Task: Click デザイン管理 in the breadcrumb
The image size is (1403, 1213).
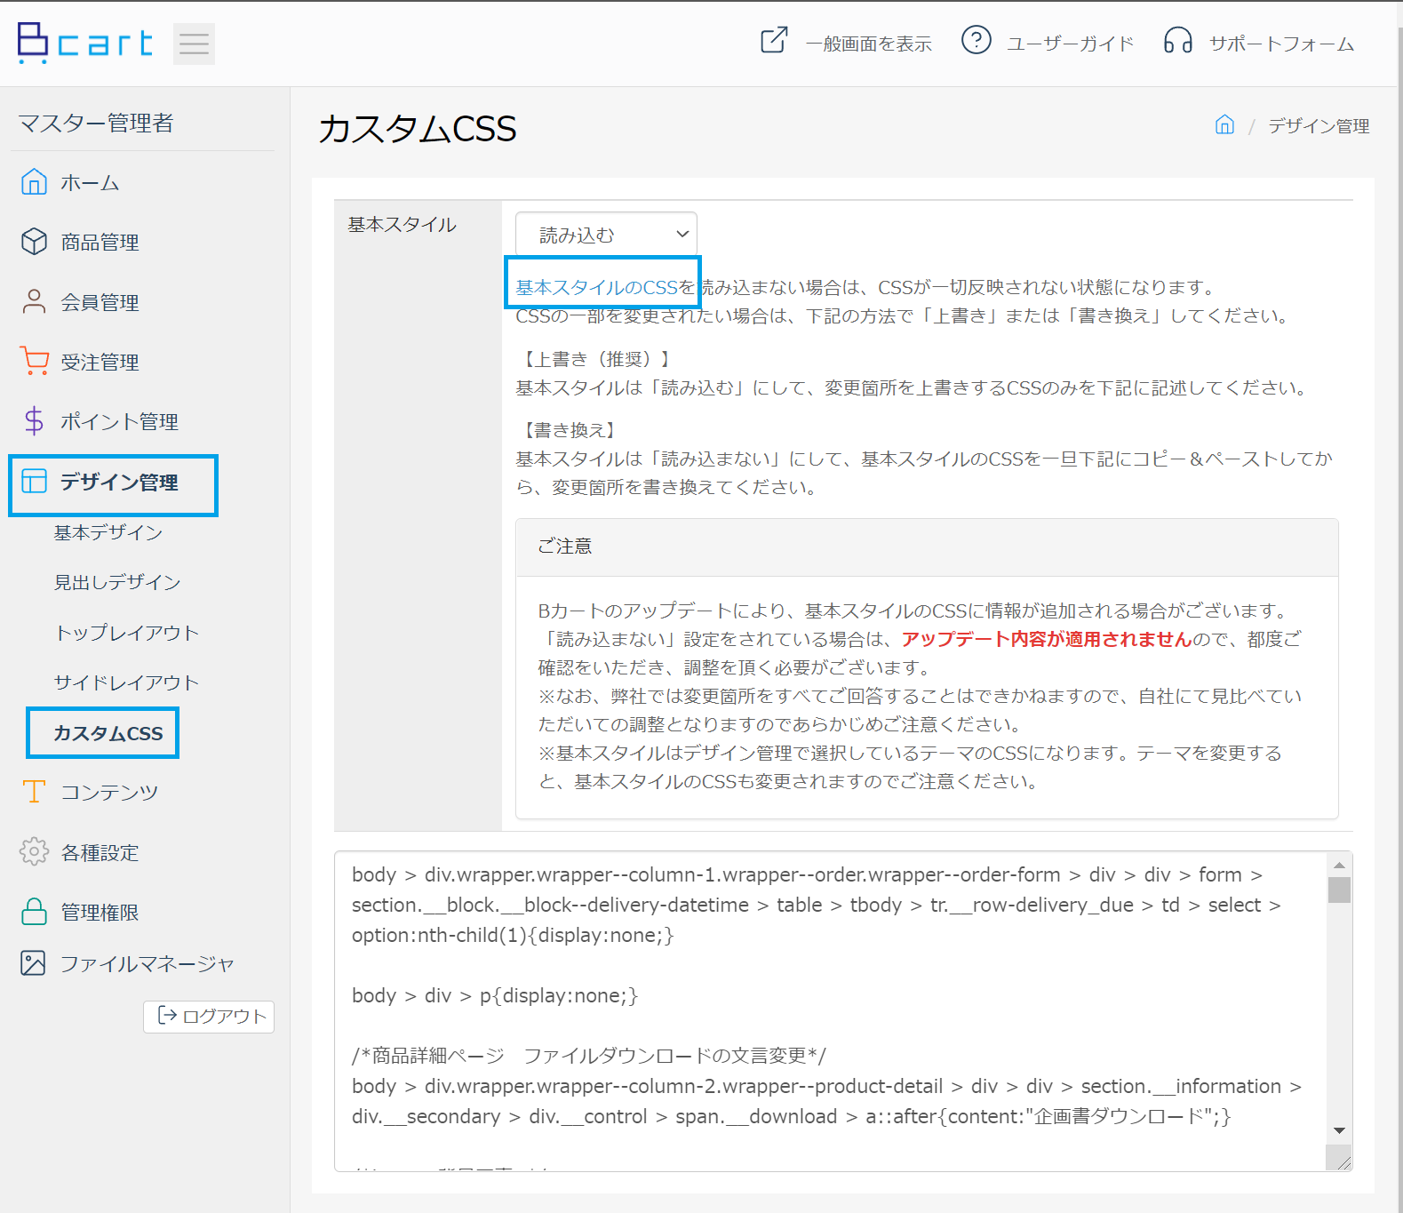Action: pos(1319,125)
